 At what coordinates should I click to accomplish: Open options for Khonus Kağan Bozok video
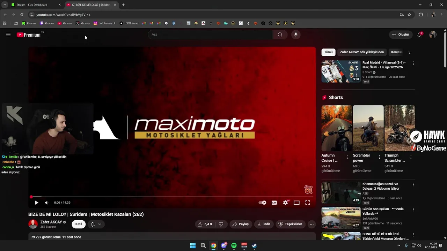[413, 184]
